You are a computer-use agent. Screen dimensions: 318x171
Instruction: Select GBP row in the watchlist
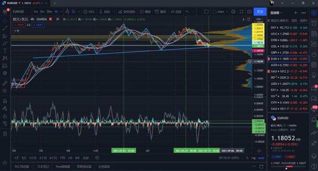[288, 53]
